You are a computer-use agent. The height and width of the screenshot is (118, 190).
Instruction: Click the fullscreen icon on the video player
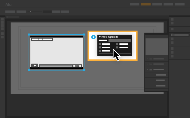coord(80,66)
